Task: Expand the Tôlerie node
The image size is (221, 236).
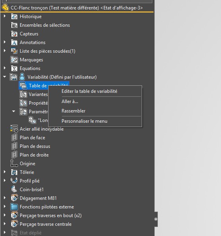Action: [x=5, y=172]
